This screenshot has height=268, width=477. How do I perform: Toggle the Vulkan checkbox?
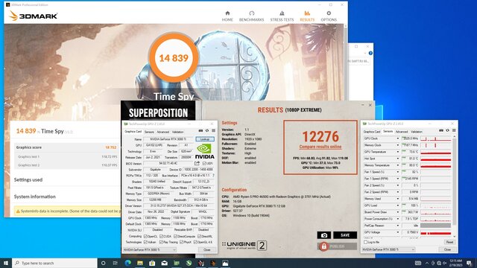coord(145,242)
